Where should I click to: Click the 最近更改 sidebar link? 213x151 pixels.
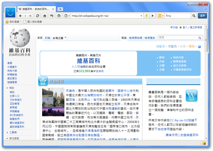(x=12, y=78)
